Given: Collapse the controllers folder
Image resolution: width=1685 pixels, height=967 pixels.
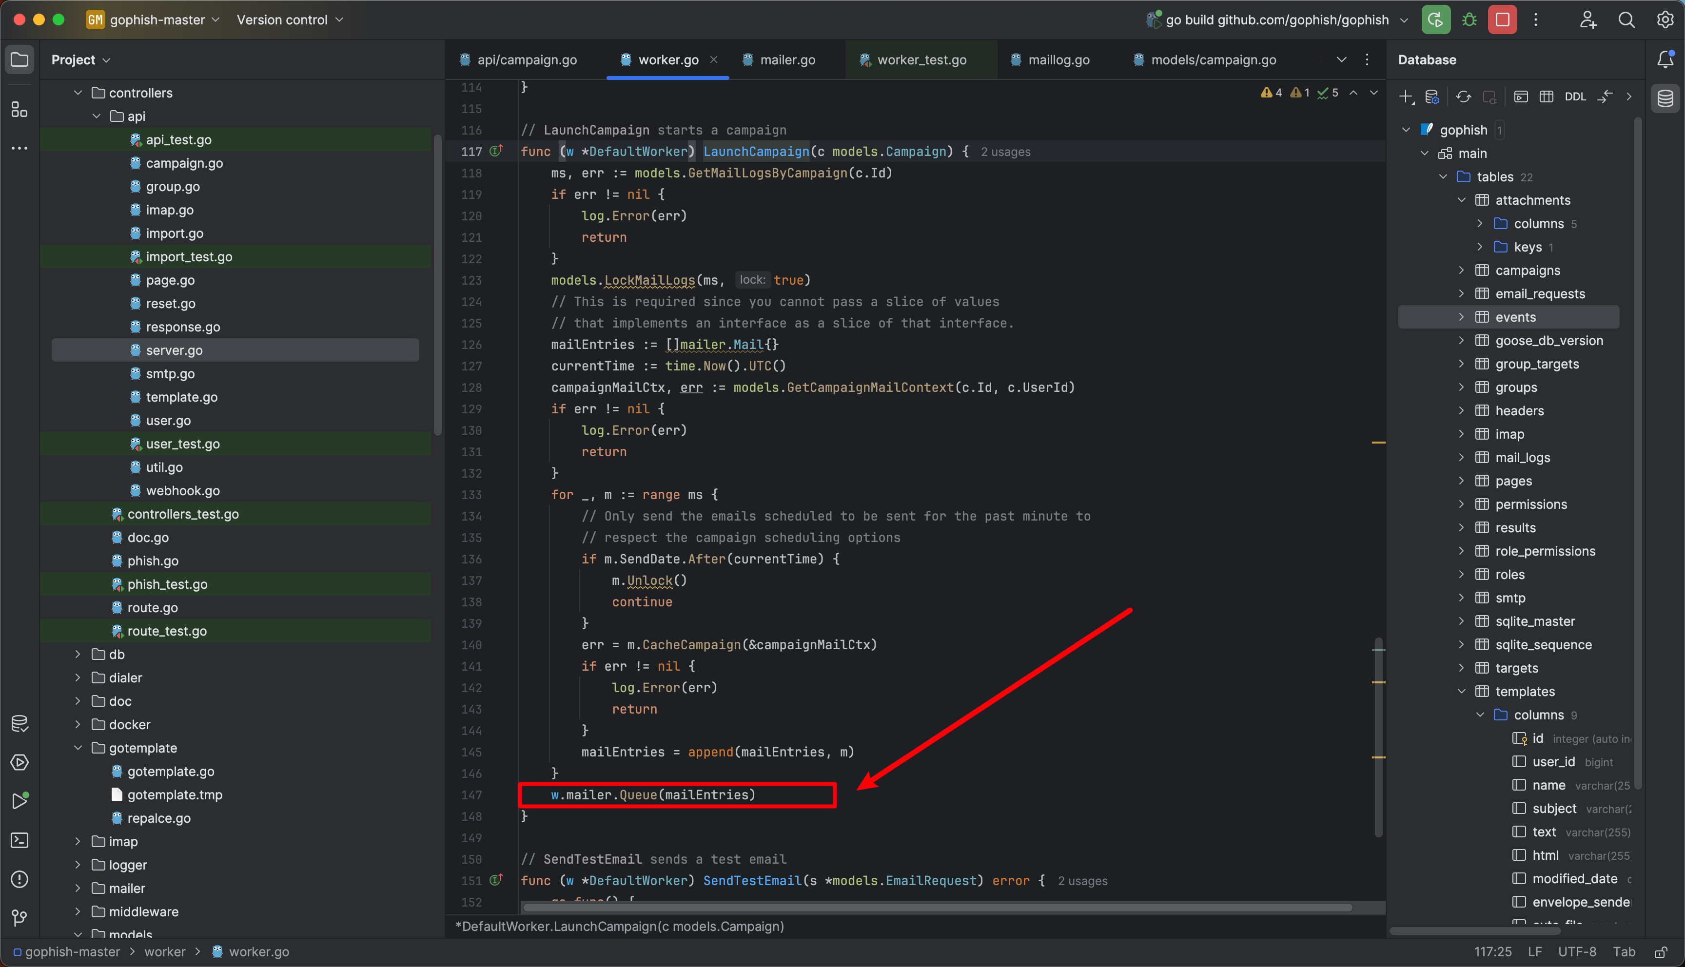Looking at the screenshot, I should pos(78,93).
